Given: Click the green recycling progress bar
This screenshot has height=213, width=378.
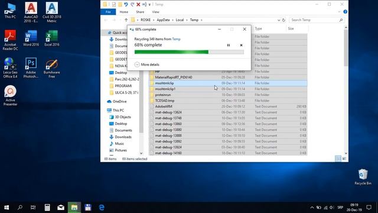Looking at the screenshot, I should pyautogui.click(x=189, y=52).
